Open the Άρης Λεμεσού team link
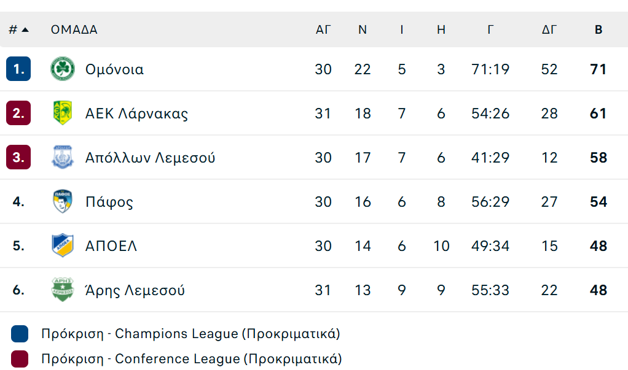The height and width of the screenshot is (370, 628). click(x=135, y=290)
